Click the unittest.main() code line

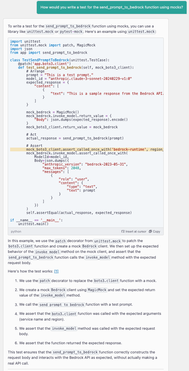click(x=33, y=224)
